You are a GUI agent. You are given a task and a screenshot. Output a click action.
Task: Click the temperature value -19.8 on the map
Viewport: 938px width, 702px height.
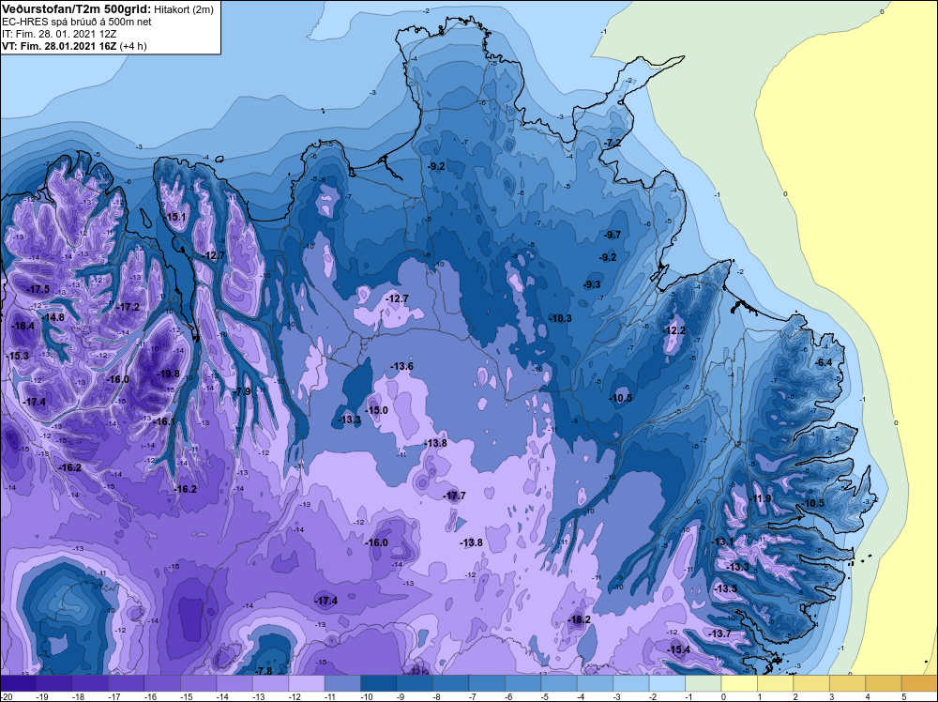point(168,374)
